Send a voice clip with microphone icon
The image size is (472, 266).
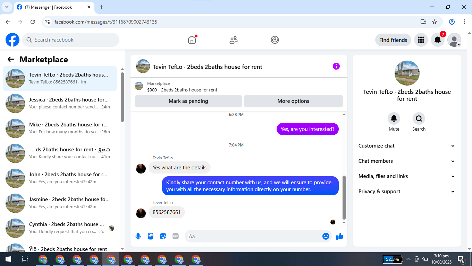pyautogui.click(x=138, y=236)
